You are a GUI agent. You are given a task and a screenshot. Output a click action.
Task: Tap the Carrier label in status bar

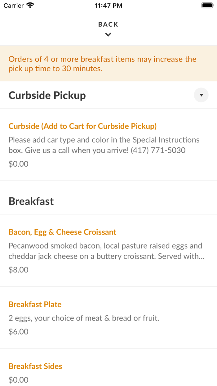(14, 6)
